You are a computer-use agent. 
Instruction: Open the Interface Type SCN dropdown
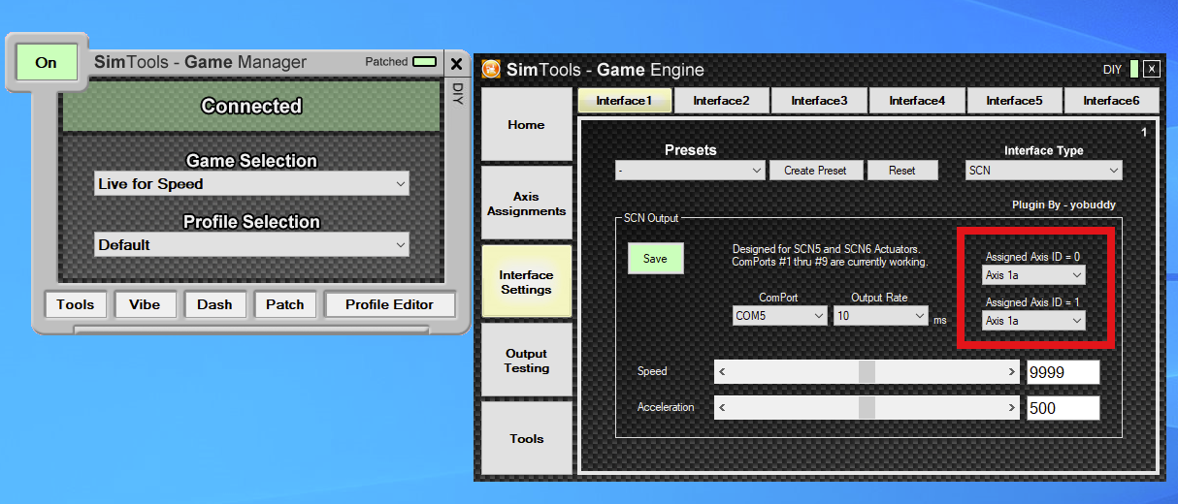pos(1043,171)
